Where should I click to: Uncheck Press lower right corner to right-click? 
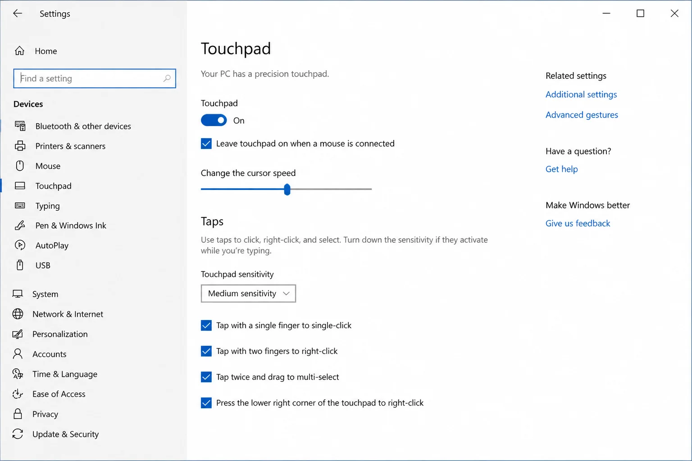(206, 403)
